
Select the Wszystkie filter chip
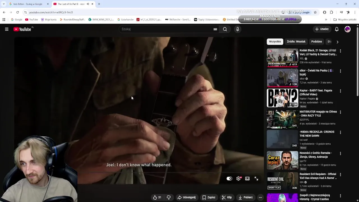(x=275, y=42)
